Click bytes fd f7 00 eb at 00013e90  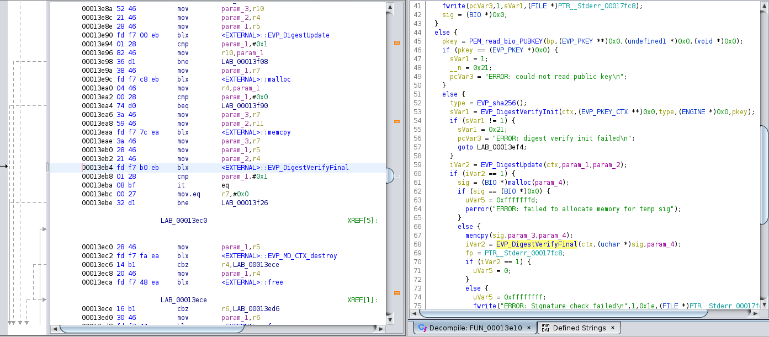137,35
